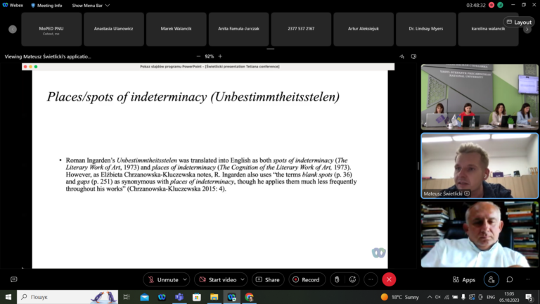
Task: Open the reactions emoji button
Action: 352,279
